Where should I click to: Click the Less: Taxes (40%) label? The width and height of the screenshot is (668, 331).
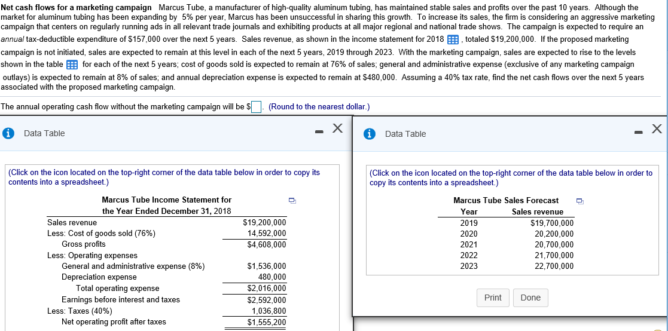coord(80,311)
